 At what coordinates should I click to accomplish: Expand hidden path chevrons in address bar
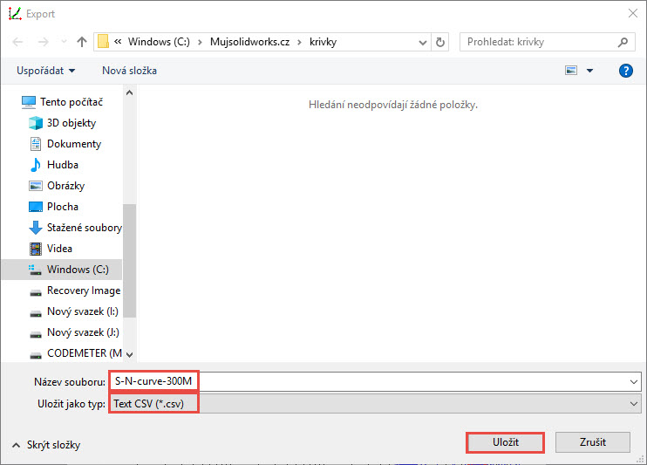tap(118, 42)
